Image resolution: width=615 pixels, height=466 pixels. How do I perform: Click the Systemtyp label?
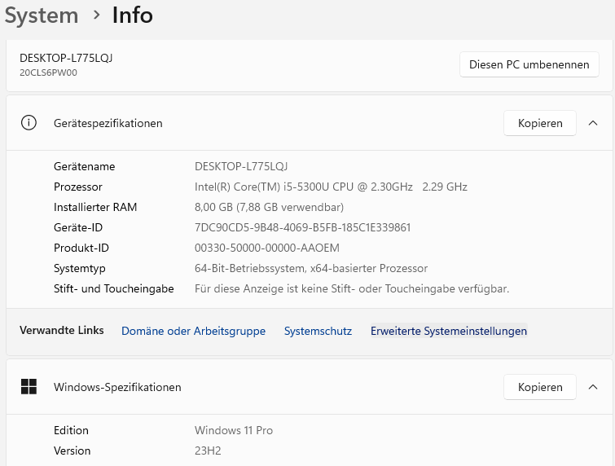pos(80,269)
